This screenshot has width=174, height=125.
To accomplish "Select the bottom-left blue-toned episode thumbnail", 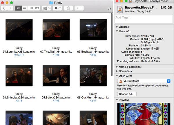I will (19, 118).
